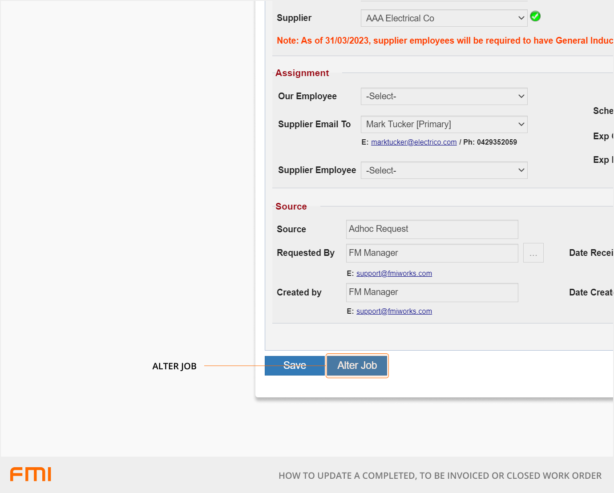Open the Supplier dropdown showing AAA Electrical Co
Viewport: 614px width, 493px height.
point(444,18)
